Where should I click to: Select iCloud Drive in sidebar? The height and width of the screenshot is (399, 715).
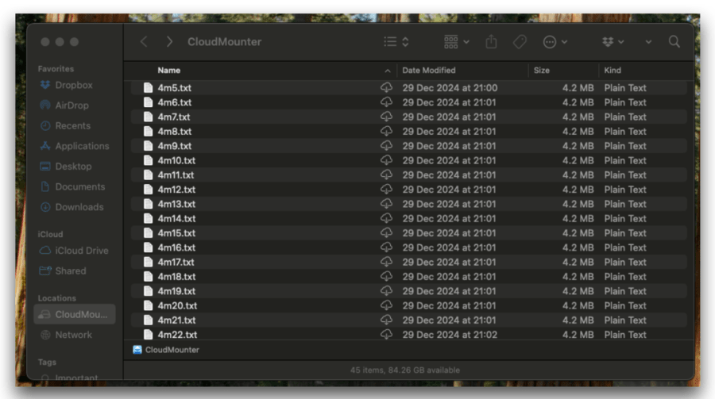81,251
